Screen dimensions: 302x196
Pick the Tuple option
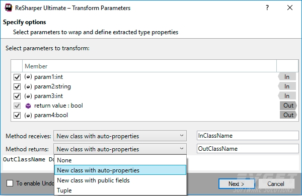[x=120, y=190]
